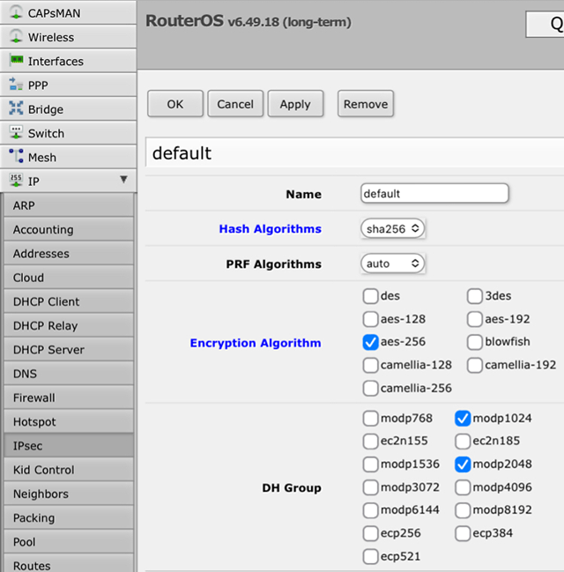Open the PRF Algorithms auto dropdown
This screenshot has width=564, height=572.
[393, 264]
